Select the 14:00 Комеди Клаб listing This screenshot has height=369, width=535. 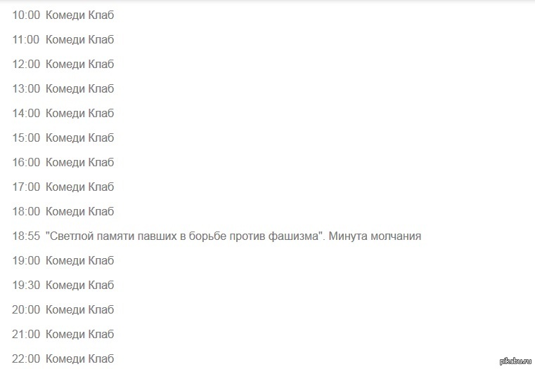pyautogui.click(x=63, y=113)
